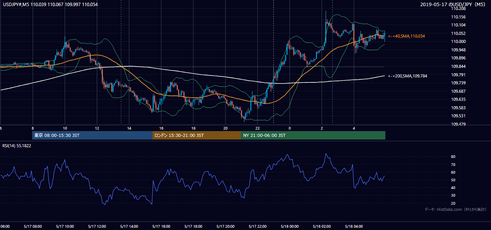This screenshot has width=491, height=230.
Task: Click price axis label 110.208
Action: 459,8
